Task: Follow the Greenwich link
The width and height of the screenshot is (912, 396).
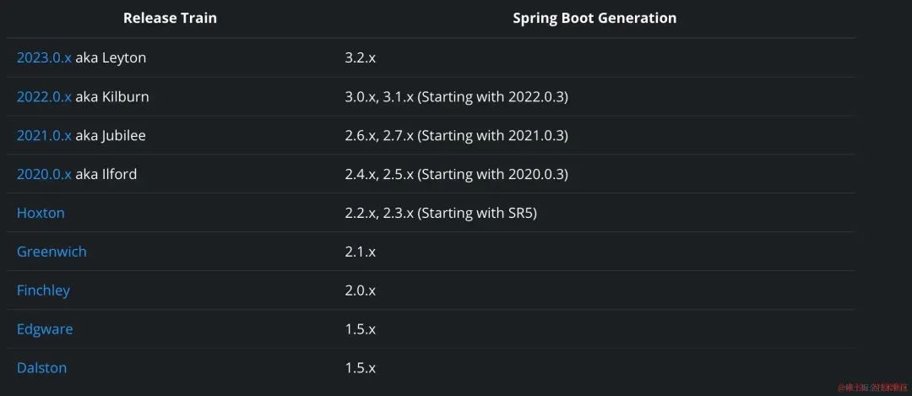Action: (52, 252)
